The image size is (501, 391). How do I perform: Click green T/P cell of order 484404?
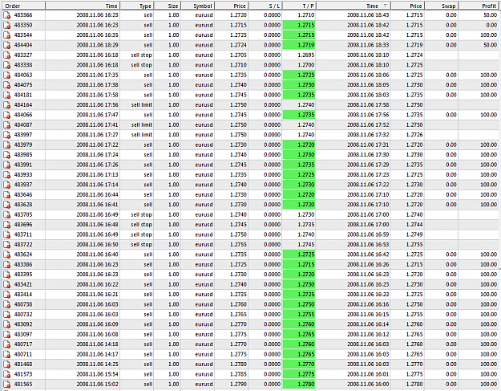(299, 45)
